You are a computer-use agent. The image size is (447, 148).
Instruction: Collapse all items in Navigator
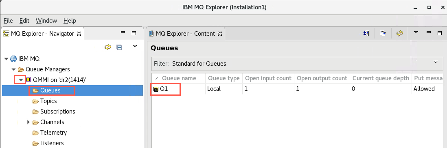[119, 47]
